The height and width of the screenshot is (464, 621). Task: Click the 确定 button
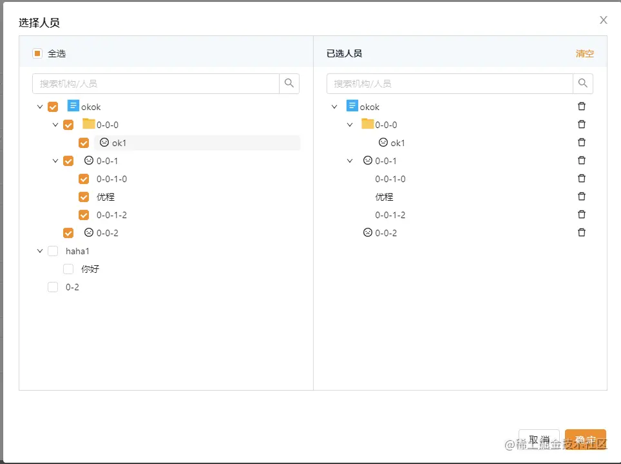pyautogui.click(x=586, y=440)
